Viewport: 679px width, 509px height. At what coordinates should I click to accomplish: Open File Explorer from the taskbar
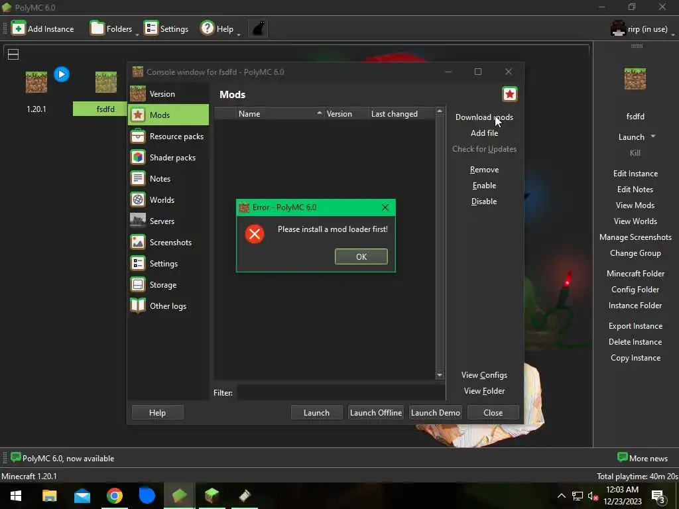coord(49,496)
